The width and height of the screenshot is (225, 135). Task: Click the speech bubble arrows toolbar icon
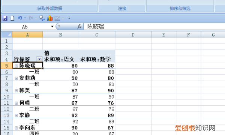[x=42, y=18]
